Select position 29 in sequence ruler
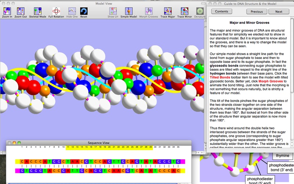 coord(151,147)
